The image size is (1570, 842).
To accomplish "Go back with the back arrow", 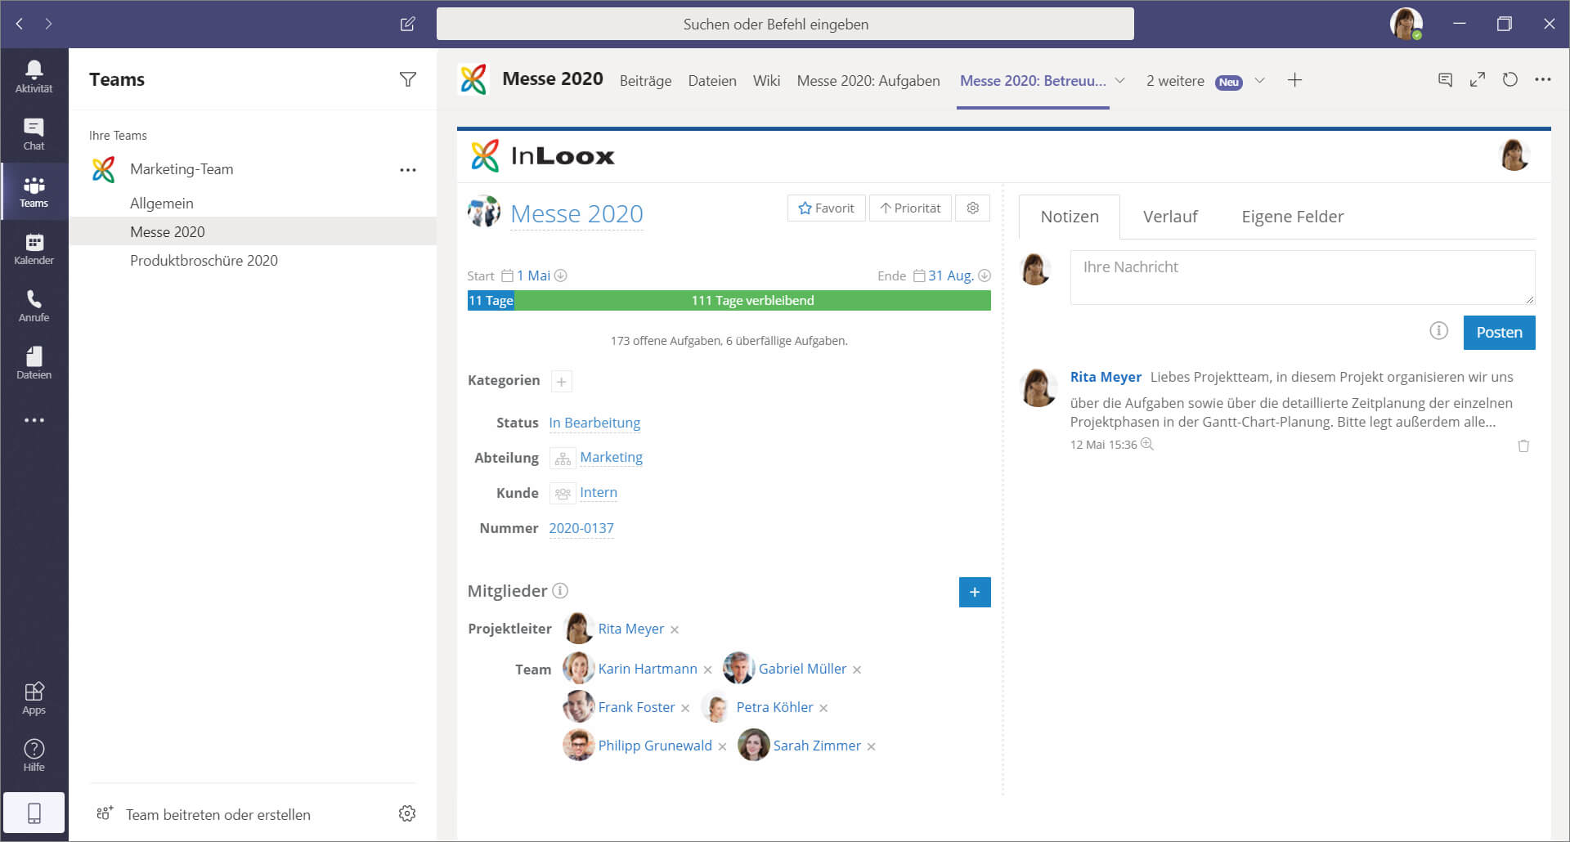I will point(20,24).
